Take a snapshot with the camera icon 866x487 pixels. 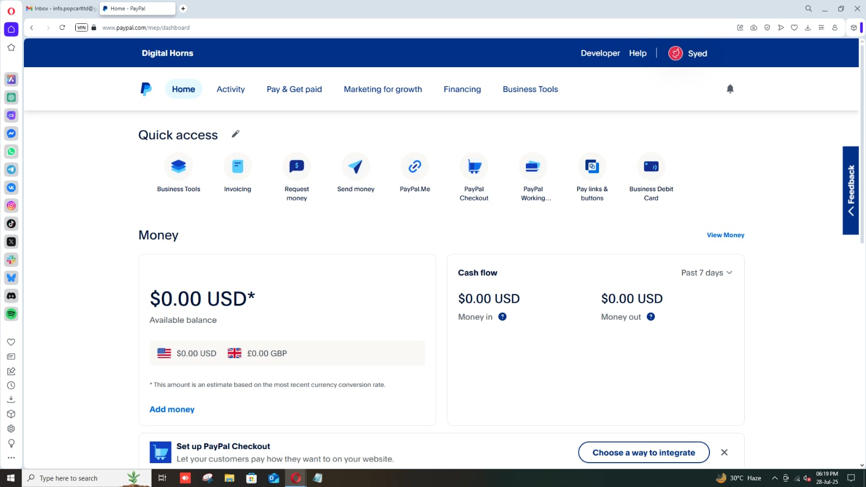tap(754, 28)
